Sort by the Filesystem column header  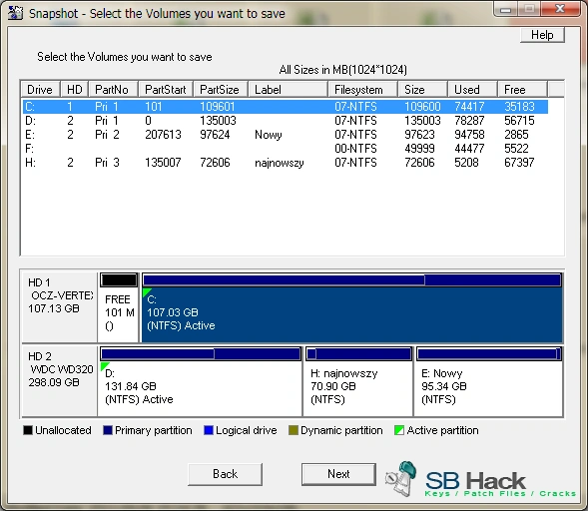[x=363, y=90]
